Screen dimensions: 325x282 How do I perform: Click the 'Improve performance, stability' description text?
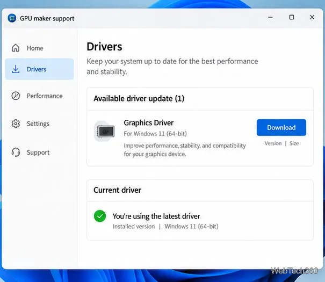(x=185, y=150)
